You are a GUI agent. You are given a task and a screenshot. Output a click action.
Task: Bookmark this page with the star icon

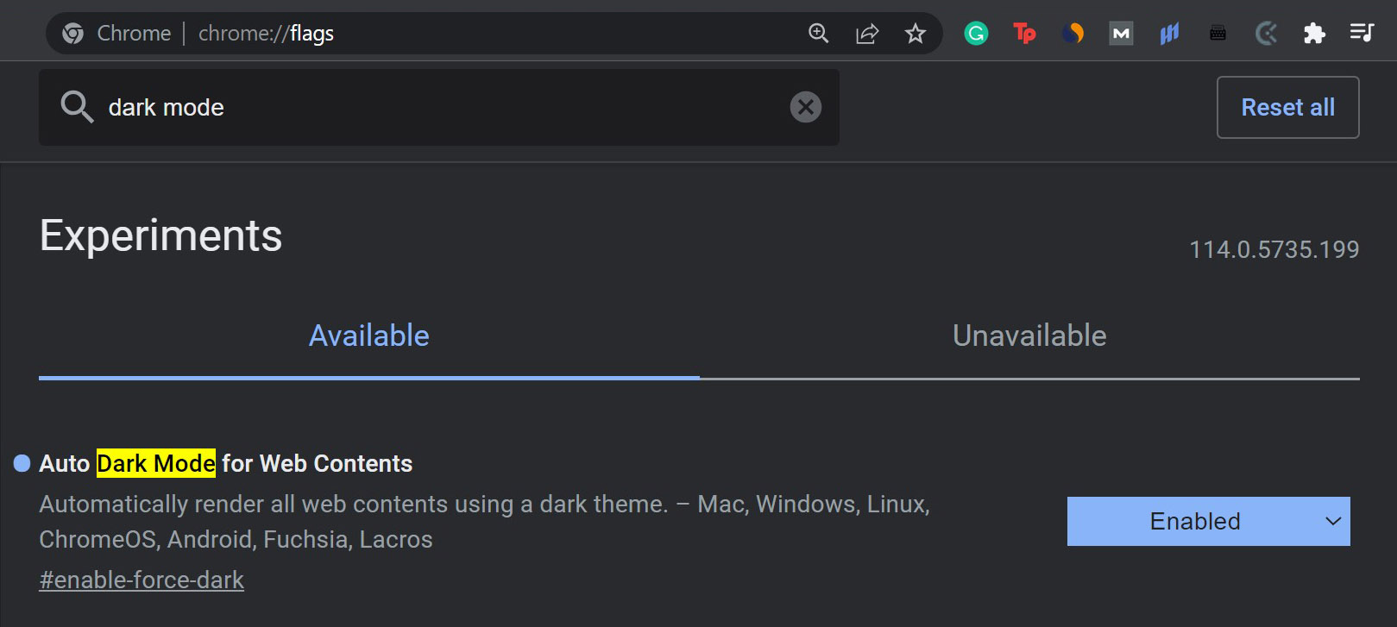pos(915,34)
